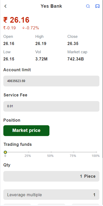The width and height of the screenshot is (103, 206).
Task: Click the Service Fee field
Action: 51,106
